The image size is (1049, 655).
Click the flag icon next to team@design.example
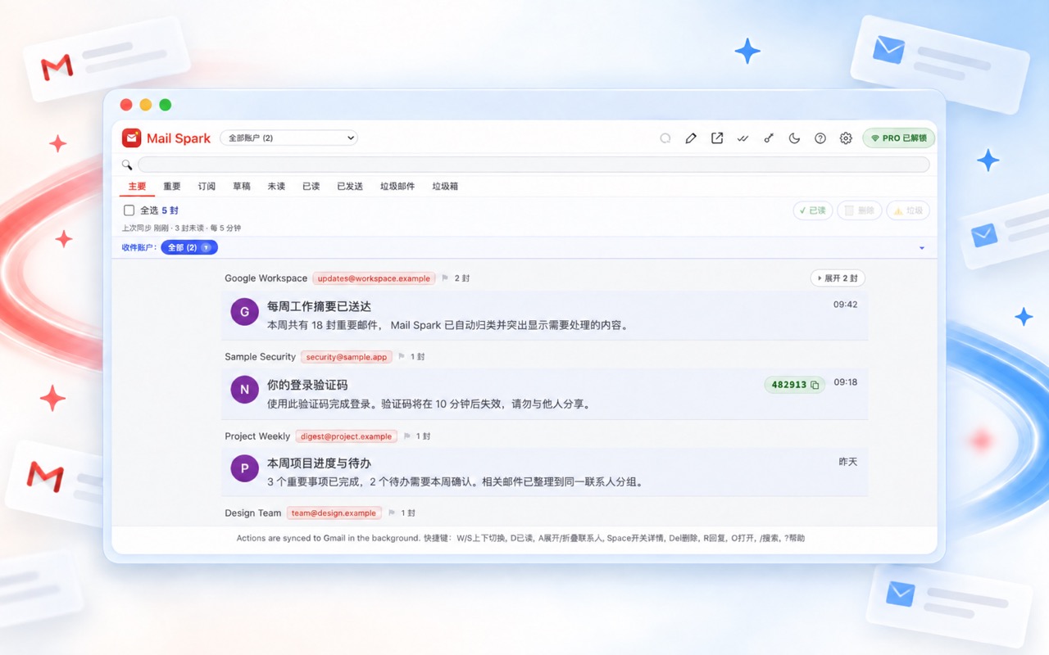(392, 513)
